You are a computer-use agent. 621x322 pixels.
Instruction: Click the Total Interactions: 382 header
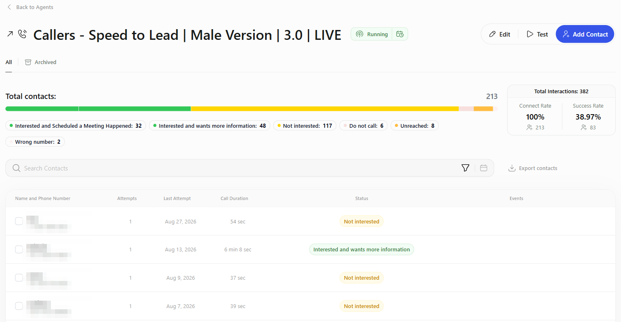pyautogui.click(x=561, y=91)
